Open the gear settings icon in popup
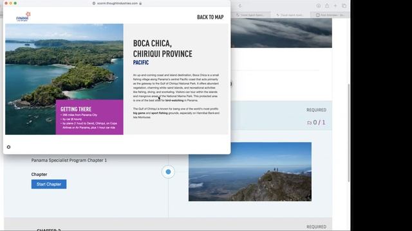 click(x=8, y=147)
